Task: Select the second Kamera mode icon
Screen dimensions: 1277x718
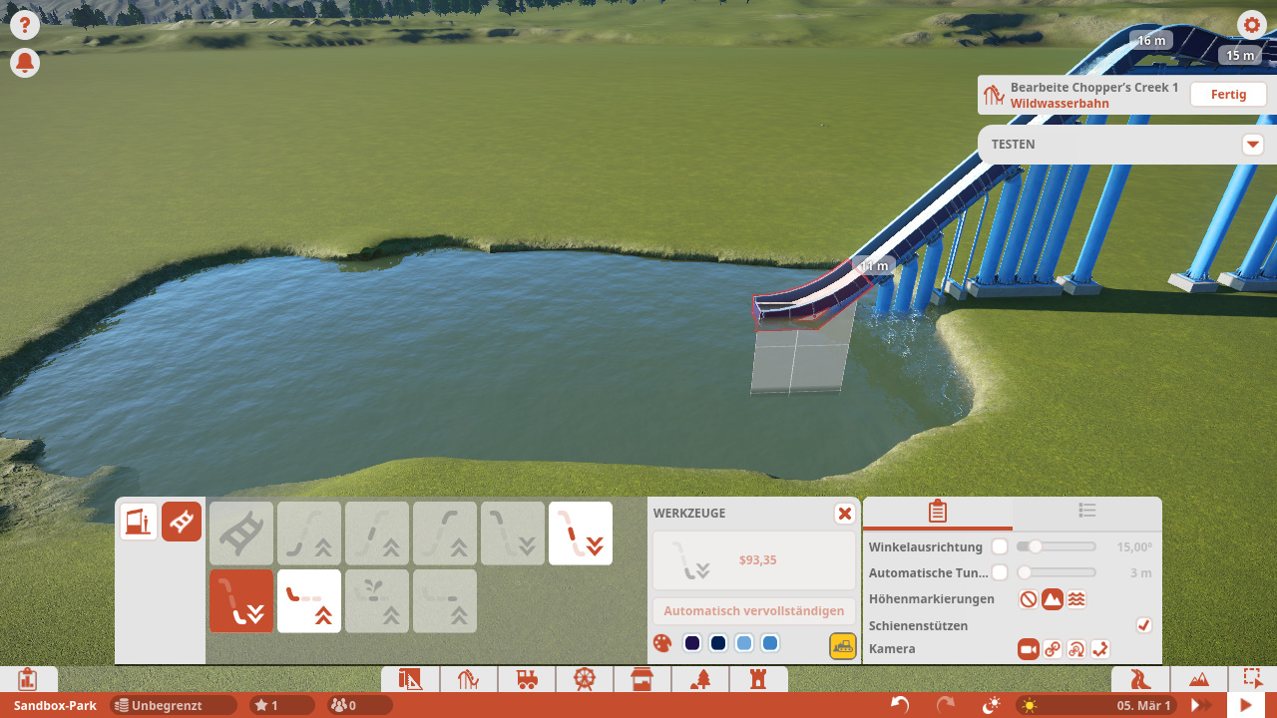Action: coord(1053,649)
